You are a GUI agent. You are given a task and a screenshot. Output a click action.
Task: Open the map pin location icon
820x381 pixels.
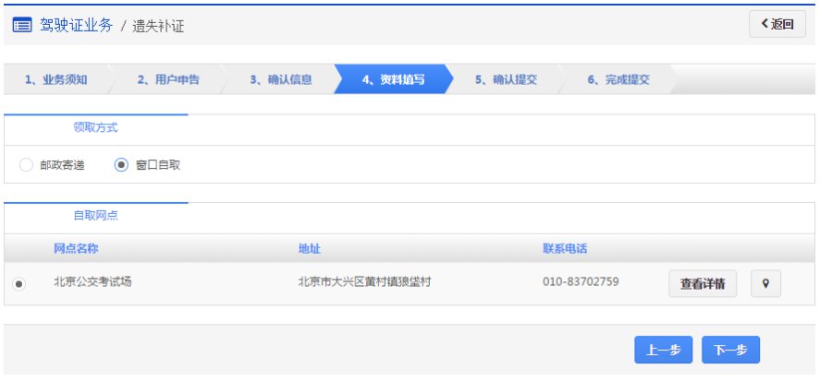point(765,284)
